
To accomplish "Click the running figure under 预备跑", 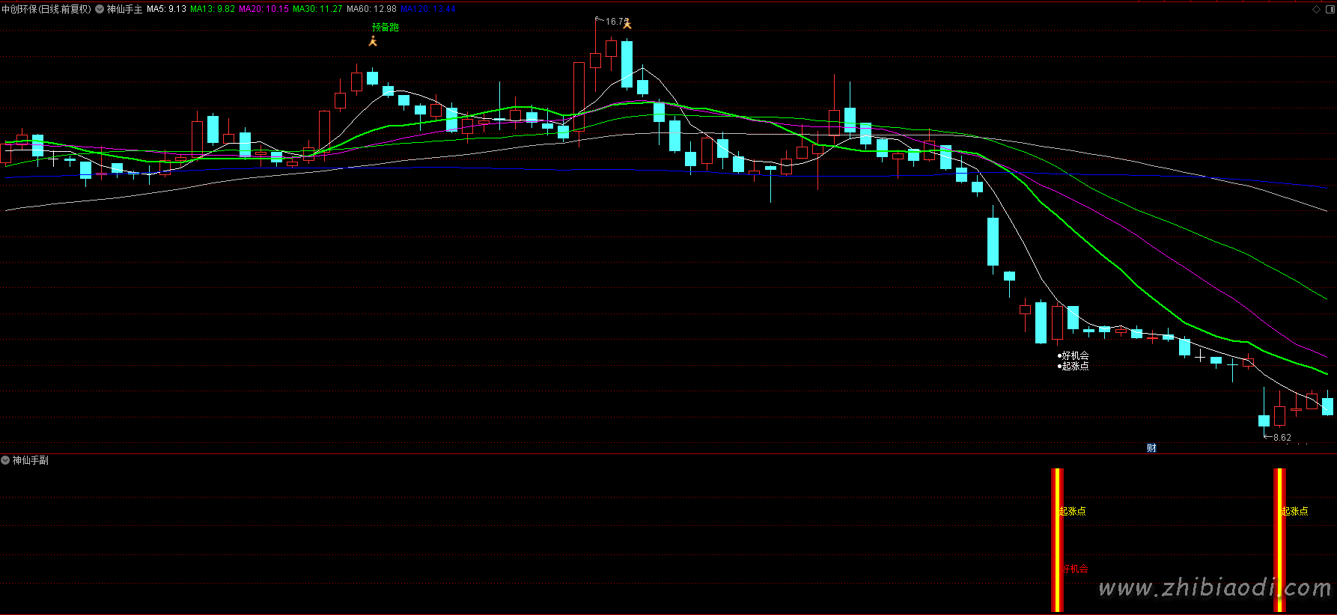I will 373,40.
